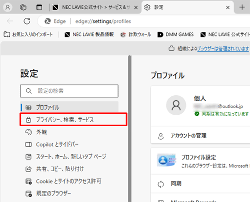Open アカウントの管理

coord(200,136)
